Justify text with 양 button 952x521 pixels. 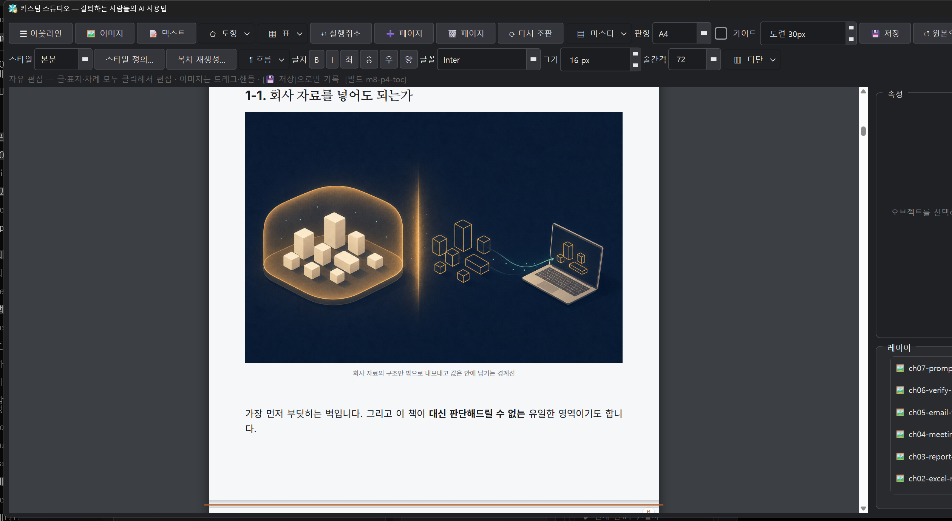point(408,60)
